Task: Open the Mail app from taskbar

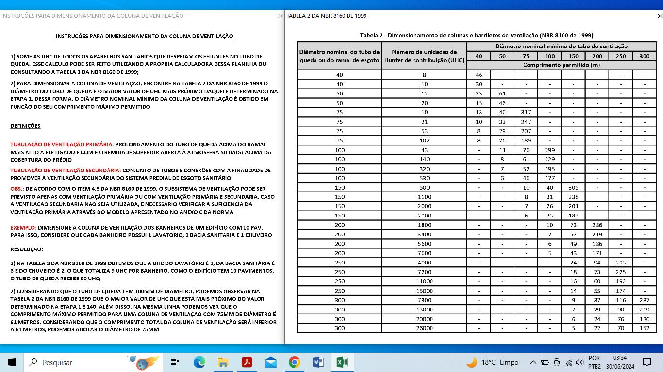Action: [270, 362]
